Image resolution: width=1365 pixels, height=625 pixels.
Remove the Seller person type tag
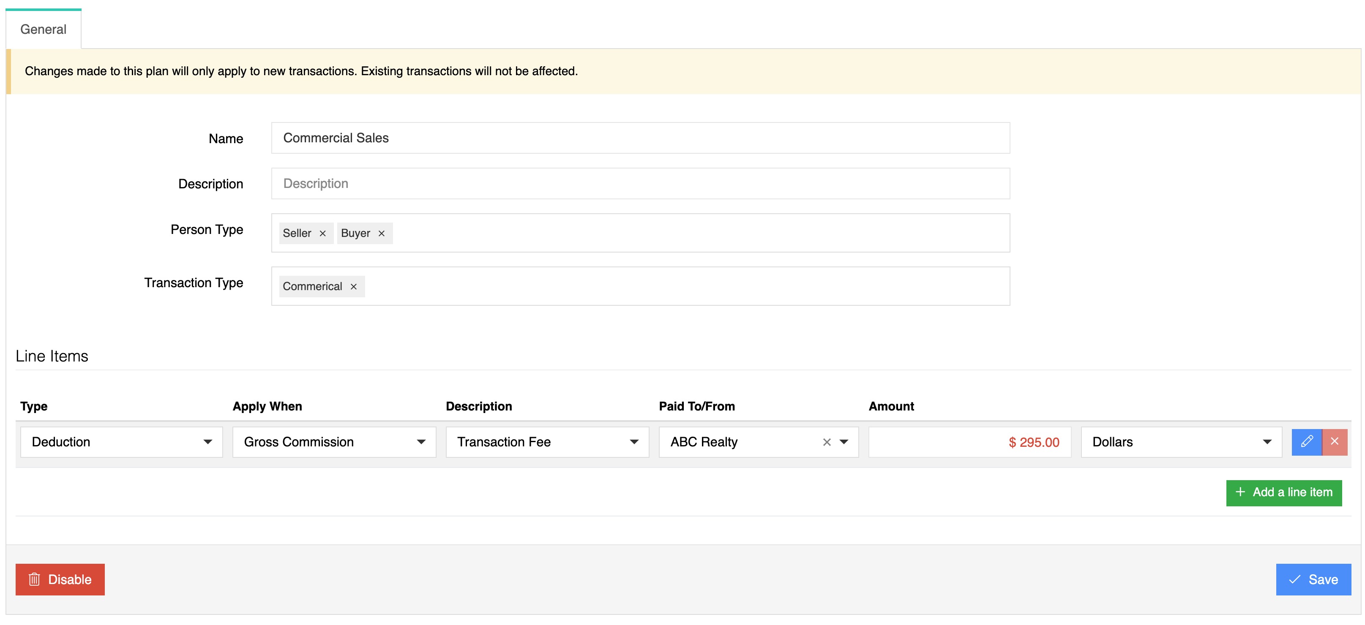point(322,234)
